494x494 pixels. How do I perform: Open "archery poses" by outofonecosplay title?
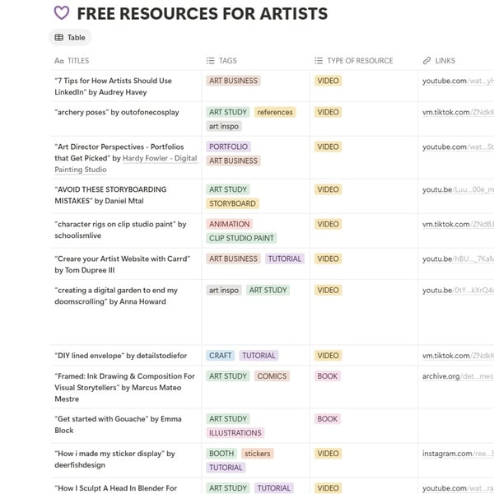click(117, 113)
